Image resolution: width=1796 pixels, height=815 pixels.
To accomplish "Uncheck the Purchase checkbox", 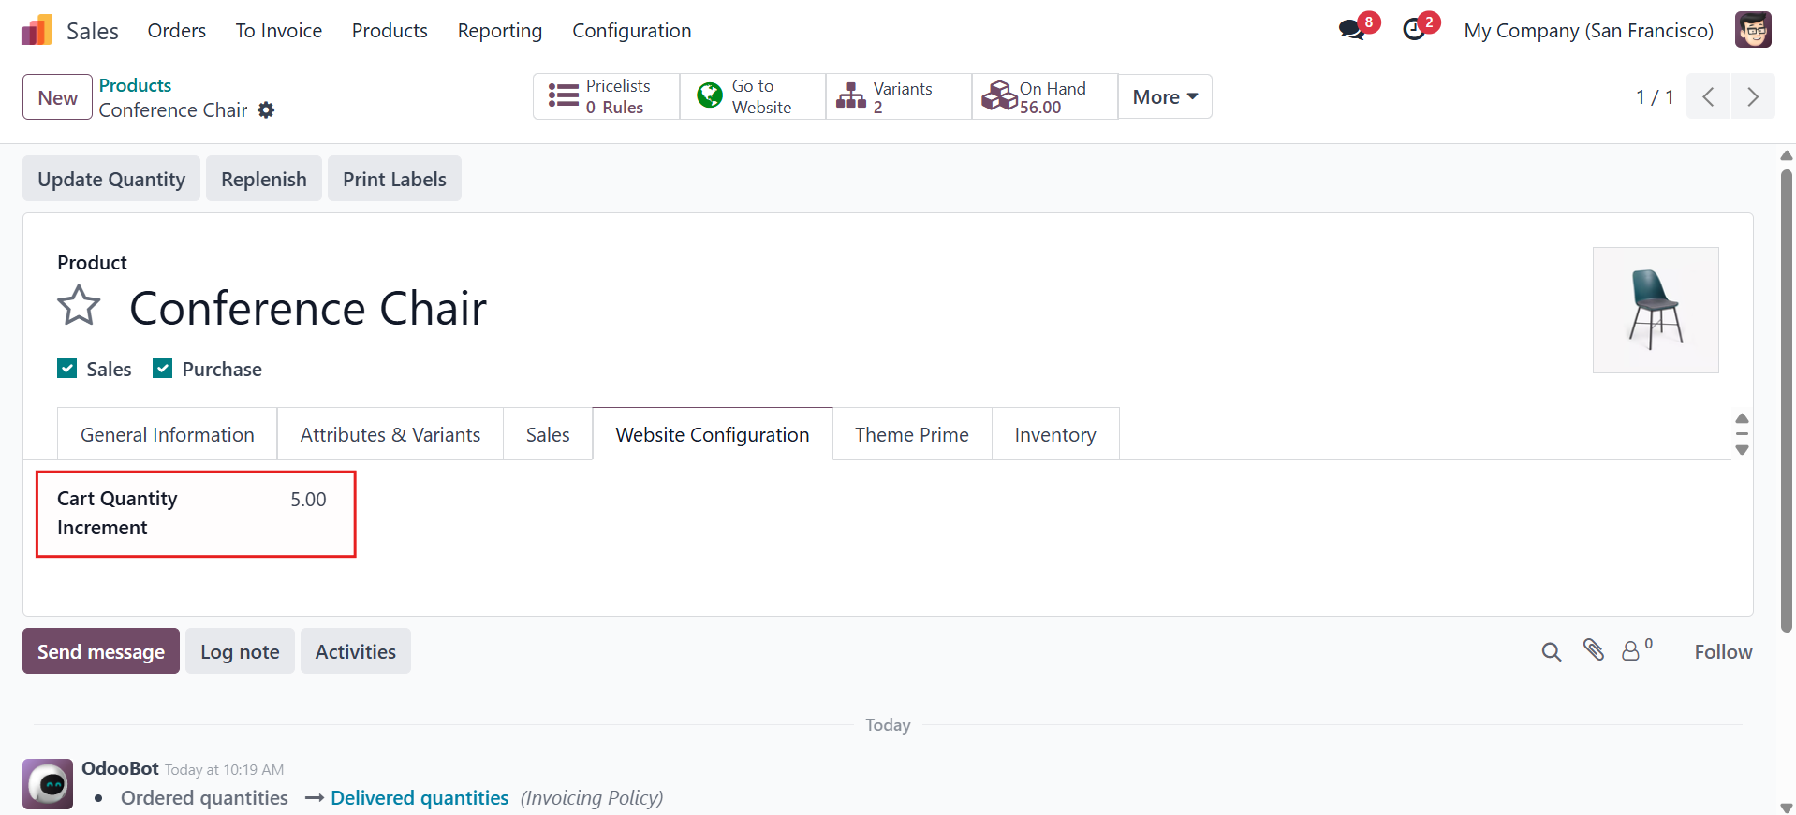I will (163, 369).
